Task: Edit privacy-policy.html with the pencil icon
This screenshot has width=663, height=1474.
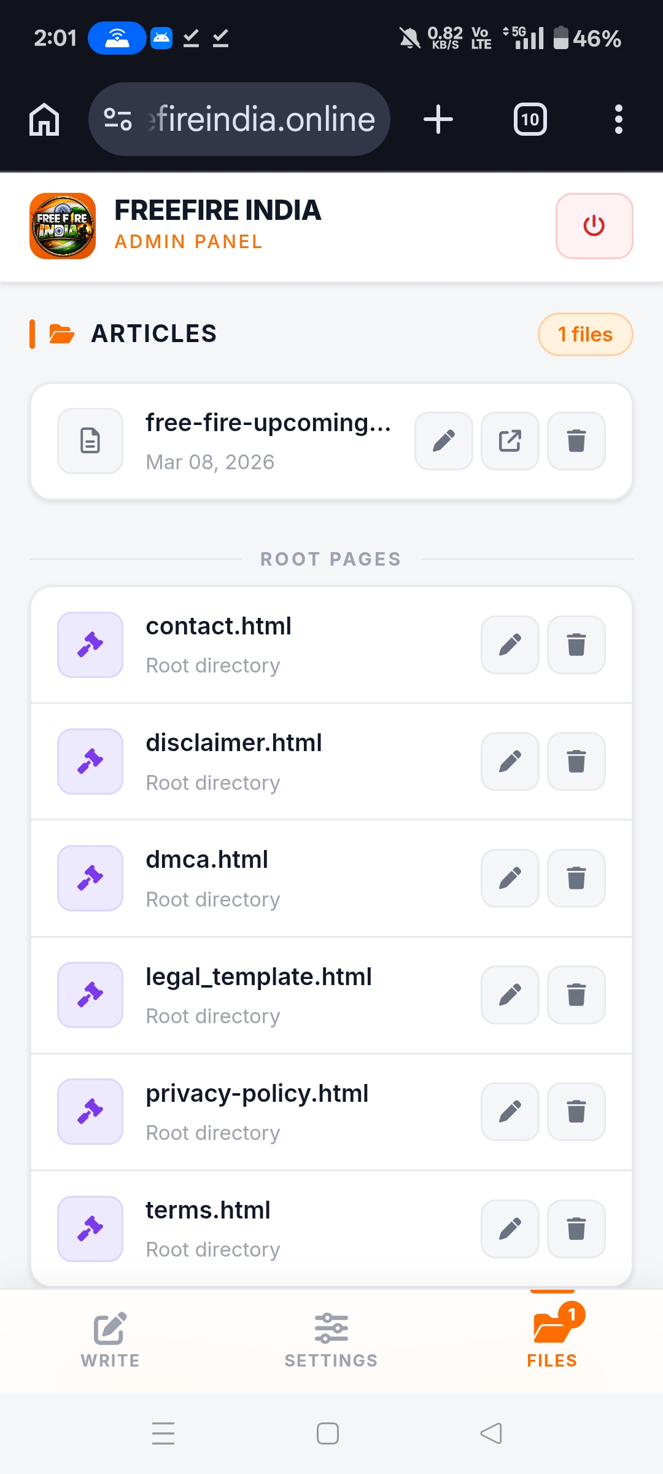Action: click(510, 1112)
